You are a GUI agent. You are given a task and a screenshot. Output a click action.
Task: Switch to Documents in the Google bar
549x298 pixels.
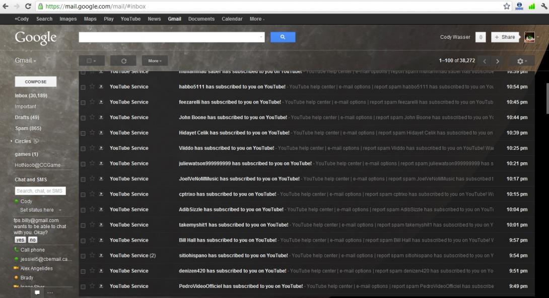tap(201, 19)
